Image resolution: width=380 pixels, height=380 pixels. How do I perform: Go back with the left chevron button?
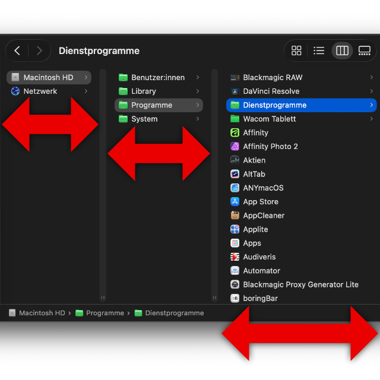(17, 50)
